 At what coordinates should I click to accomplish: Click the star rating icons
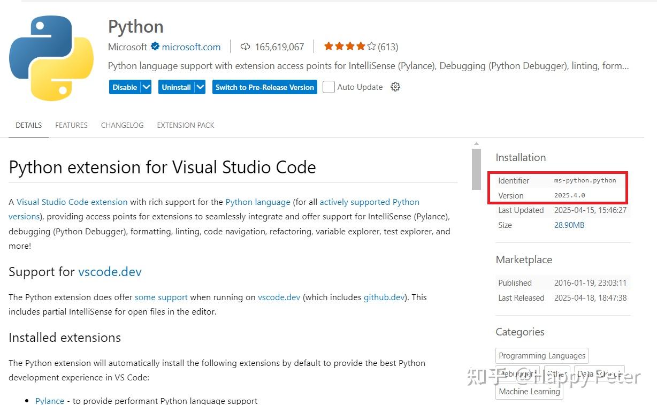tap(349, 47)
